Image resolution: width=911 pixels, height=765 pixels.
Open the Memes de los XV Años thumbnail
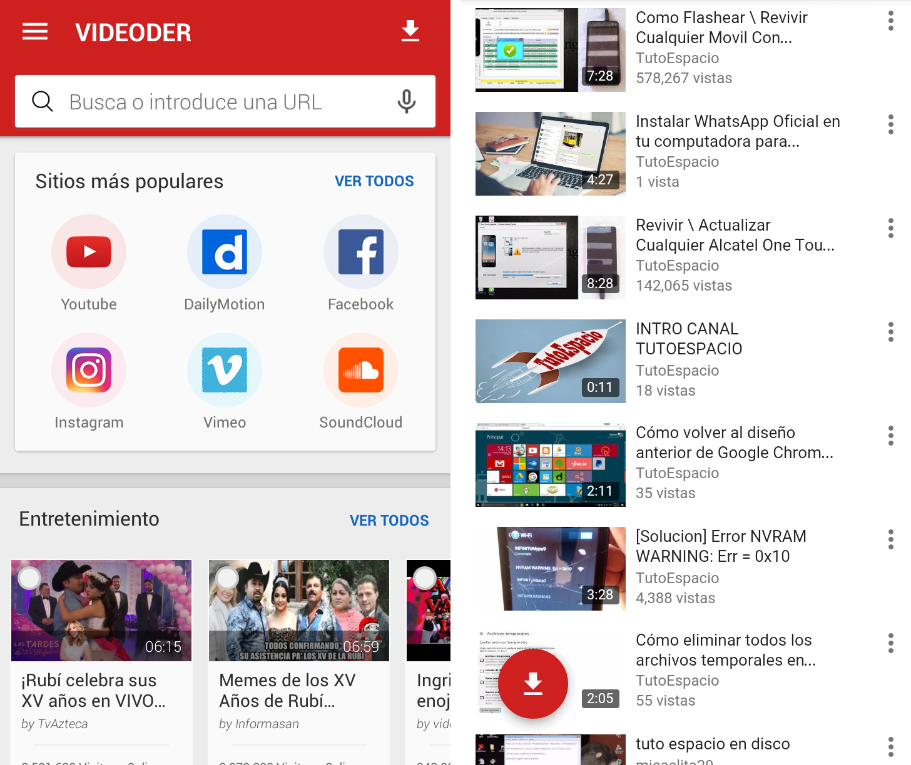[x=299, y=611]
